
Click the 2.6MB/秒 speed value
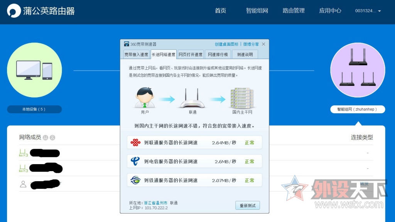pyautogui.click(x=225, y=161)
